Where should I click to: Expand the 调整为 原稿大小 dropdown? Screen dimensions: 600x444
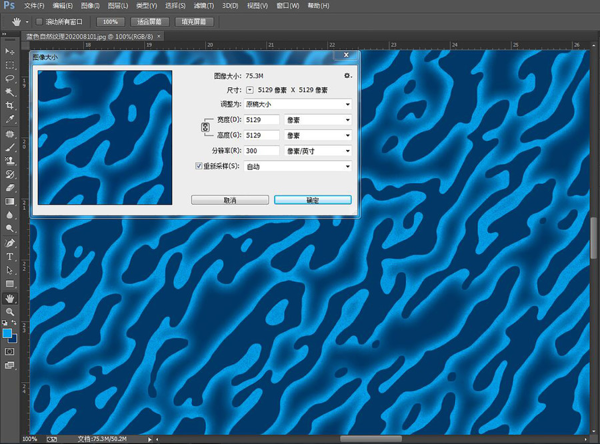point(298,104)
